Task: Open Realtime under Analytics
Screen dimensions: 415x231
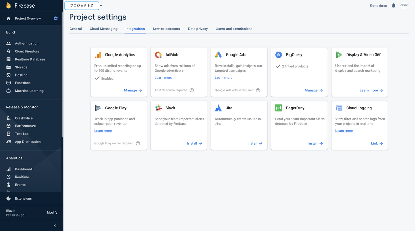Action: click(22, 177)
